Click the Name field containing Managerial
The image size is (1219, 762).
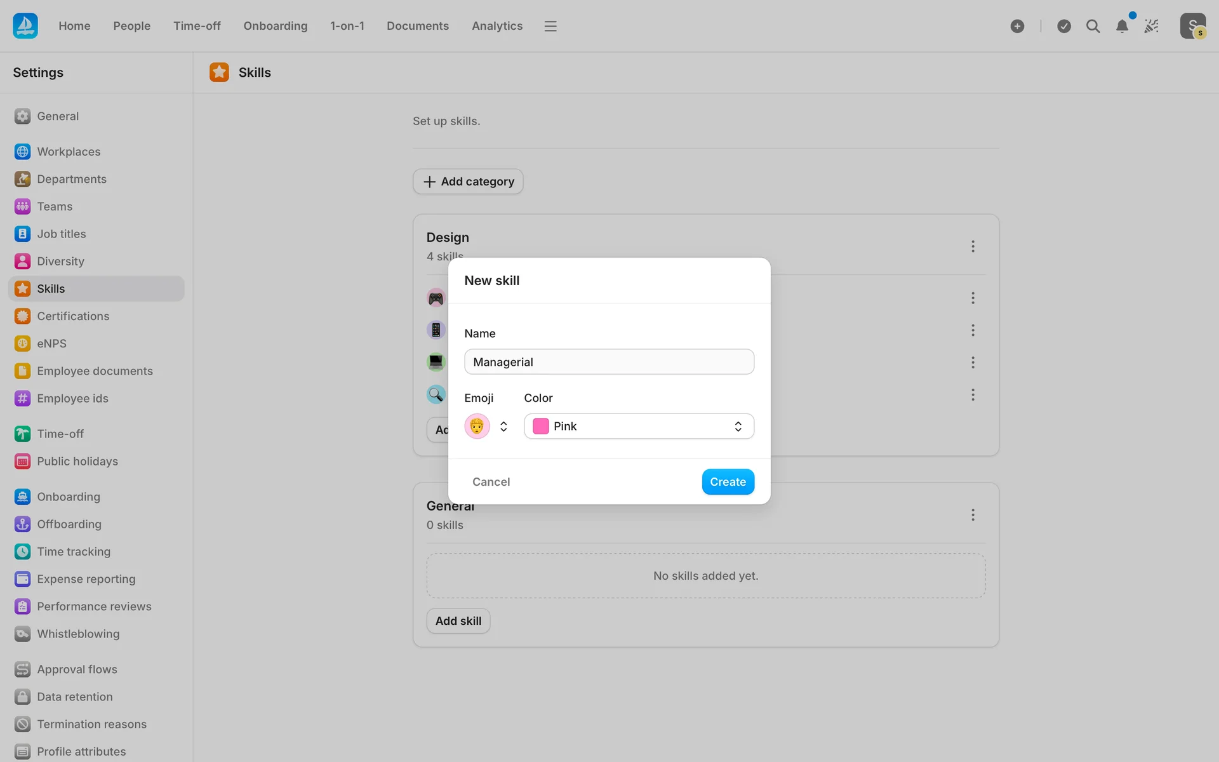click(x=609, y=362)
